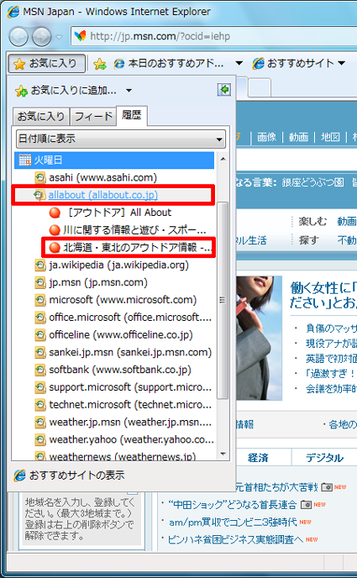
Task: Pin the Favorites Center with green arrow icon
Action: (224, 89)
